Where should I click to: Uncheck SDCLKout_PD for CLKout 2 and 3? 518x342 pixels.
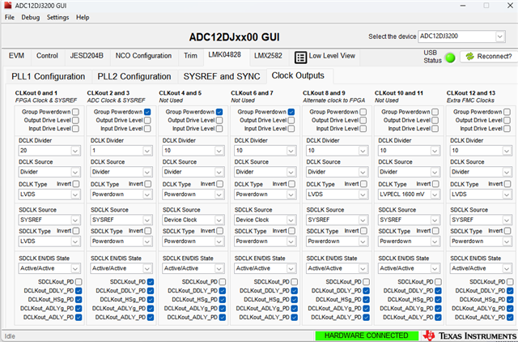151,282
